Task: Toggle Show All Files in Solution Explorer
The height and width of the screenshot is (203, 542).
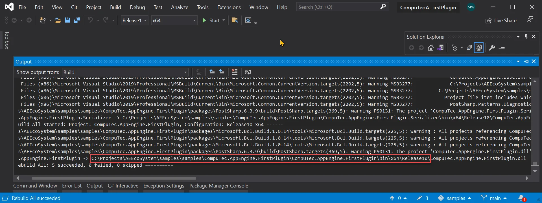Action: [479, 48]
